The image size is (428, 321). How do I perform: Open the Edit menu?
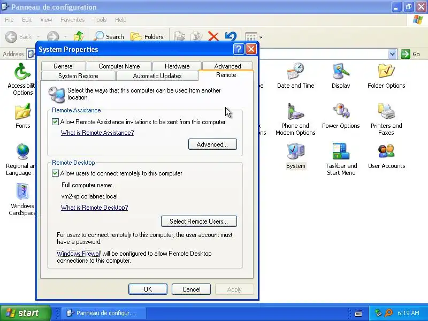pyautogui.click(x=27, y=20)
